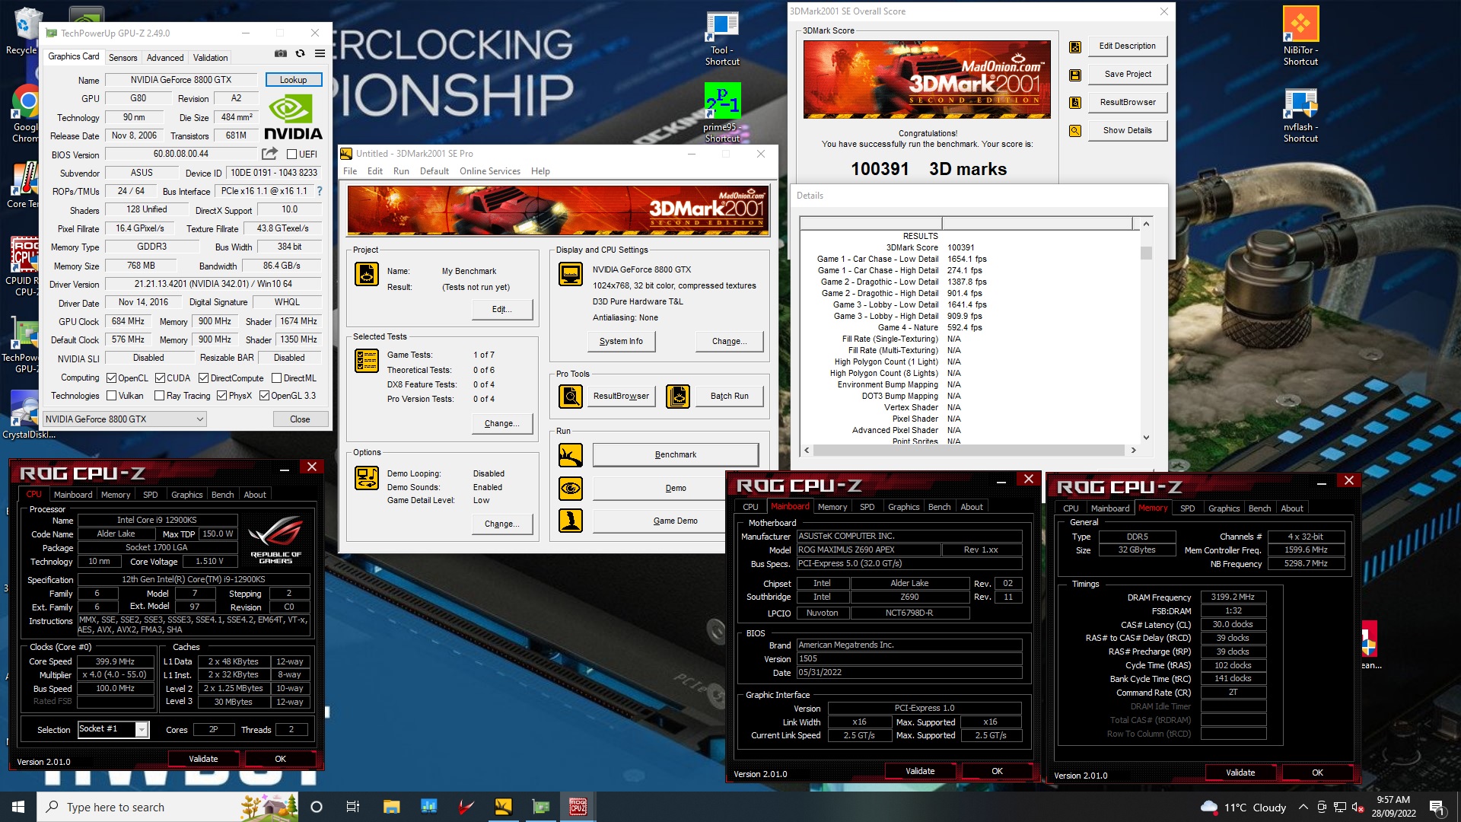Click the Bus Interface question mark icon
The height and width of the screenshot is (822, 1461).
[320, 191]
